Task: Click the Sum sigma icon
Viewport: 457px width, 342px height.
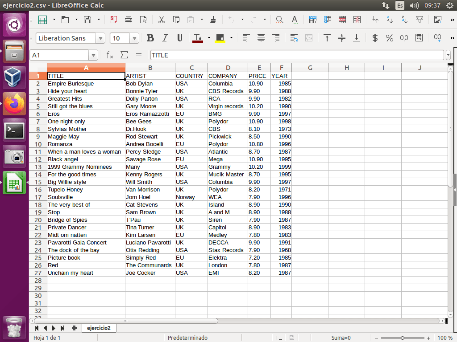Action: point(124,55)
